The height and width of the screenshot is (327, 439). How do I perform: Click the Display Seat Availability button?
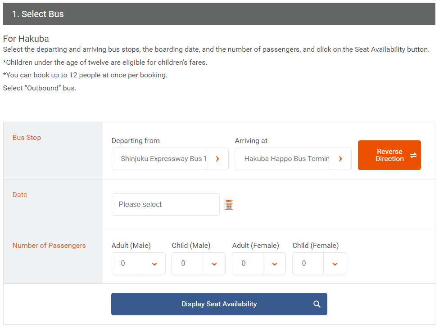click(x=219, y=304)
